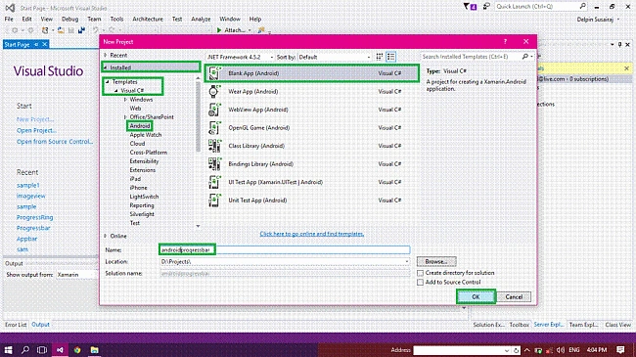The image size is (636, 357).
Task: Switch to Error List tab
Action: click(16, 325)
